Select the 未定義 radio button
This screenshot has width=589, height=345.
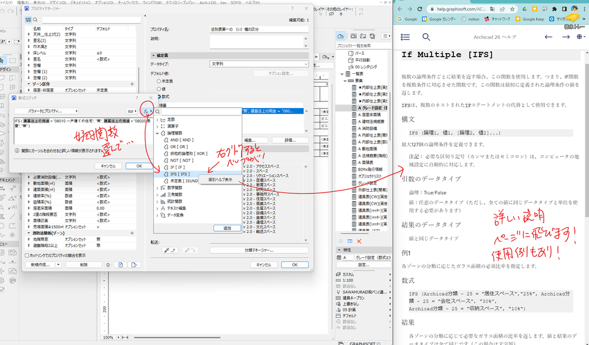(x=159, y=81)
